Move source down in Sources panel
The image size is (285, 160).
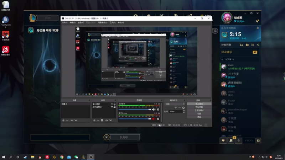(x=110, y=120)
